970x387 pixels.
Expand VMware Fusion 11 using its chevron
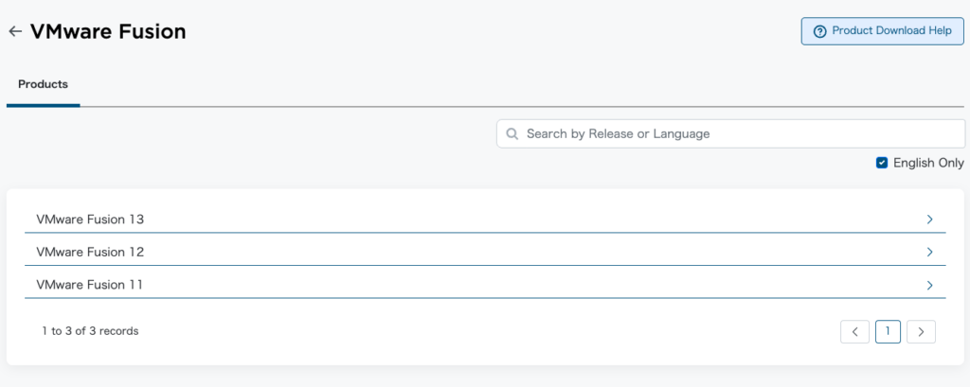(929, 285)
